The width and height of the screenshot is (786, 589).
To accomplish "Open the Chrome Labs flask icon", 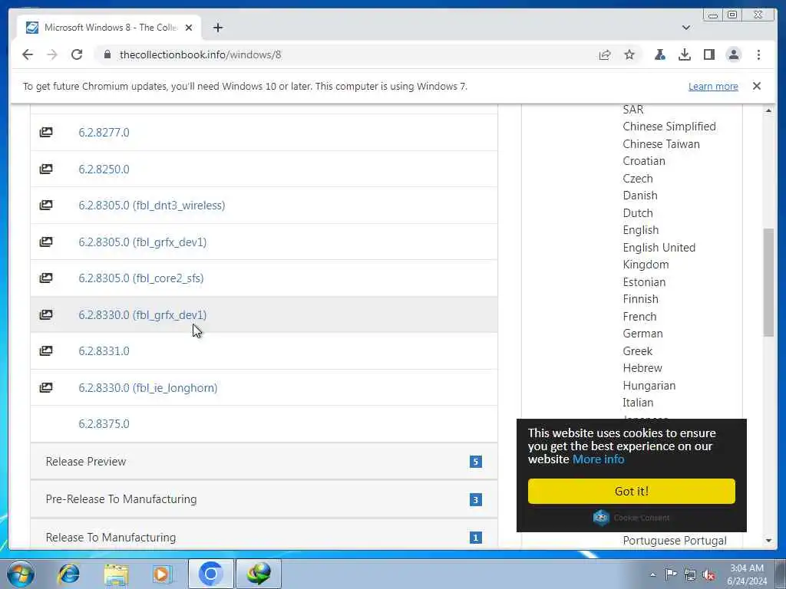I will [x=659, y=54].
